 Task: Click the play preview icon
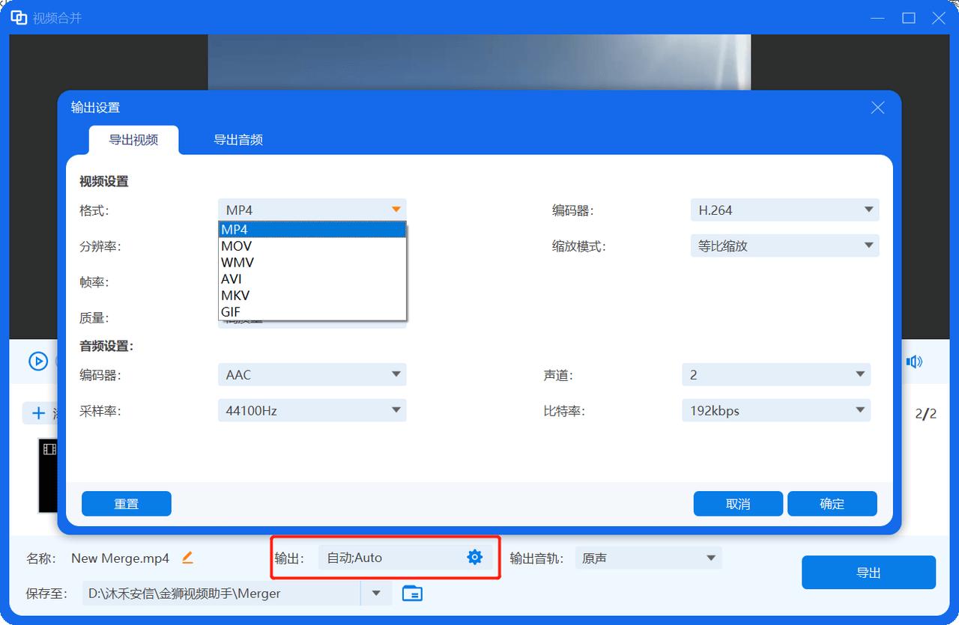(38, 361)
